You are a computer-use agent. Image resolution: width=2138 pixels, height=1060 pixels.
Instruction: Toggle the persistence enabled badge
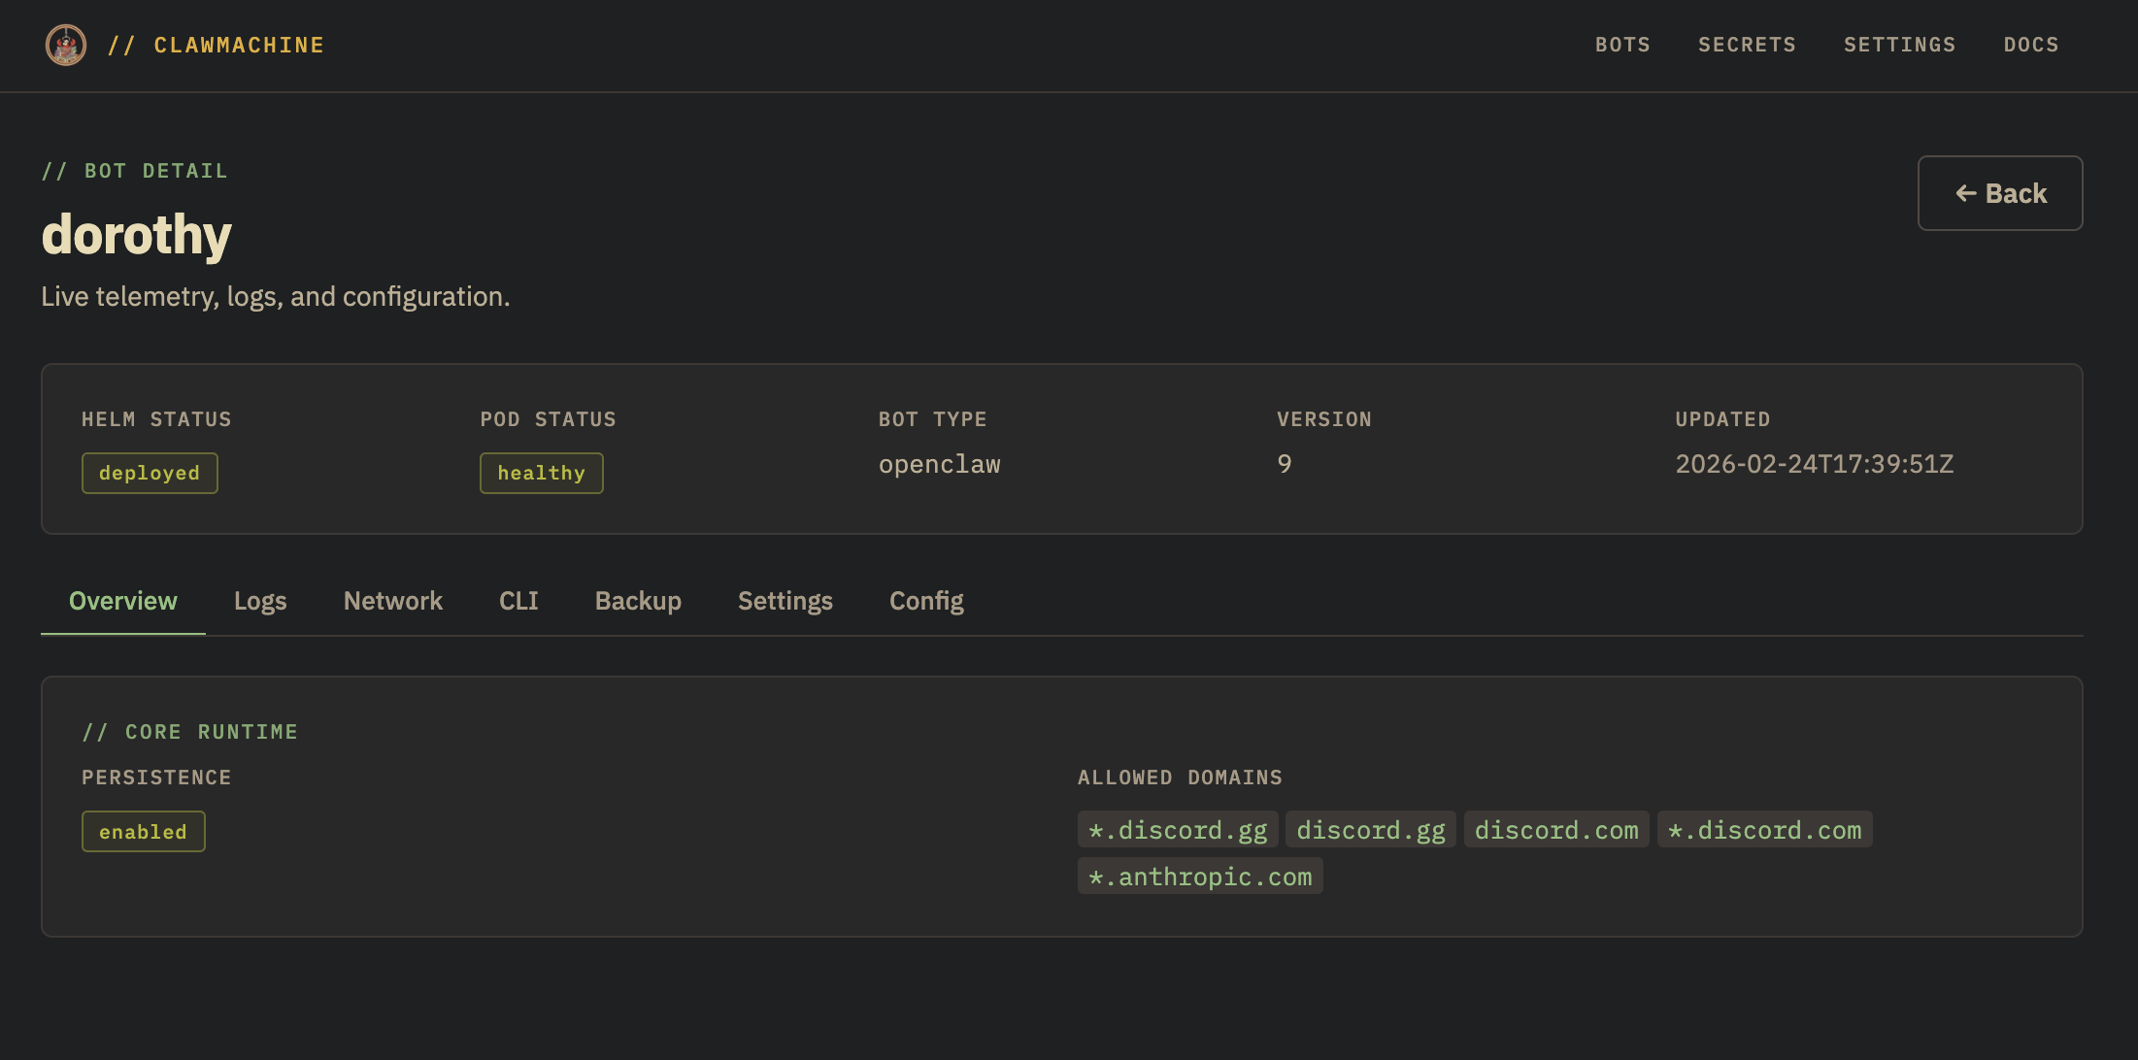[143, 831]
